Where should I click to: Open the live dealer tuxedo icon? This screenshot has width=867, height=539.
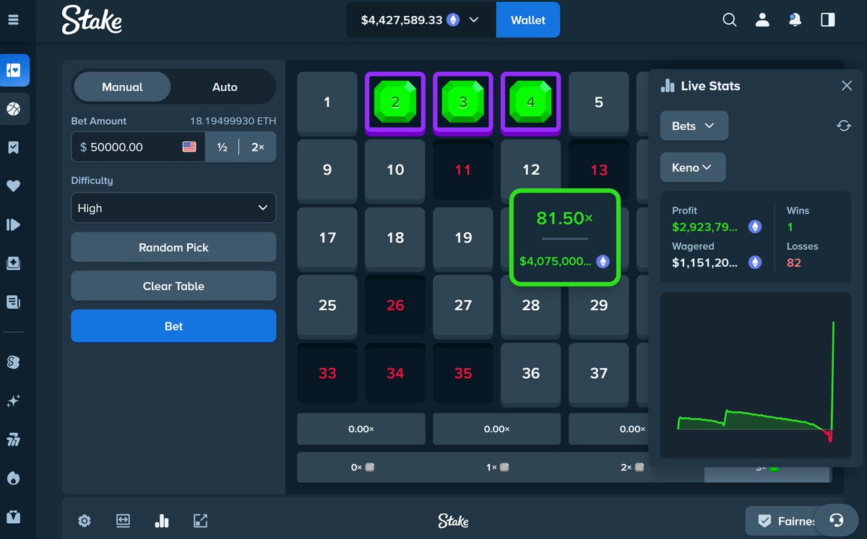pos(13,517)
